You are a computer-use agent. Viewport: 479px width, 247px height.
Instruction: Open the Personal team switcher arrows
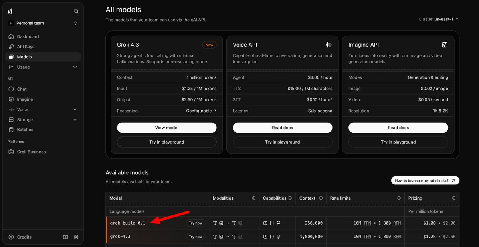75,23
